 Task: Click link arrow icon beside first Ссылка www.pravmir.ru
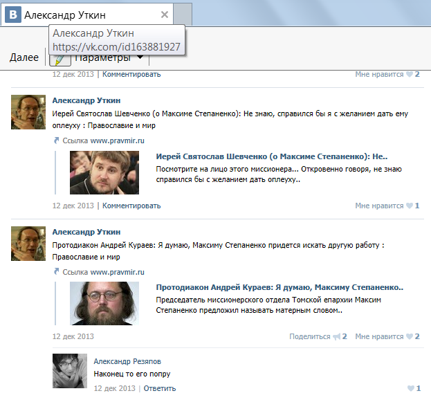56,140
